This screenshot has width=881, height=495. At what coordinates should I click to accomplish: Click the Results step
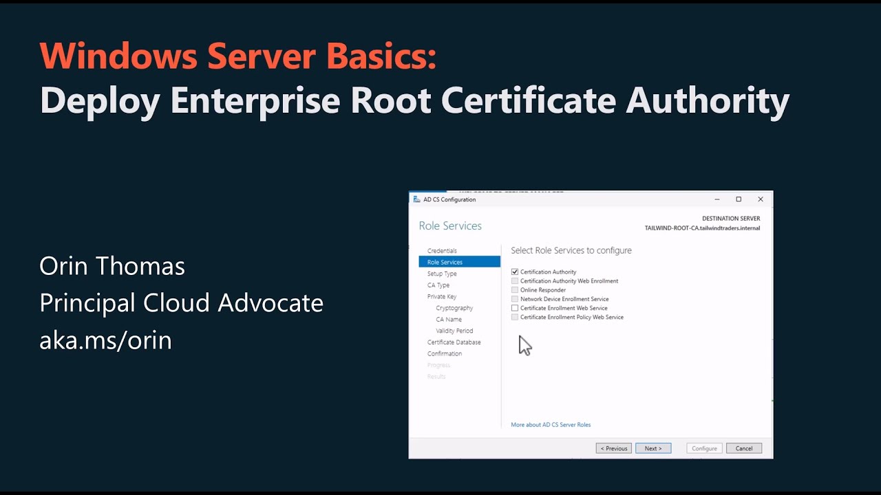[436, 377]
